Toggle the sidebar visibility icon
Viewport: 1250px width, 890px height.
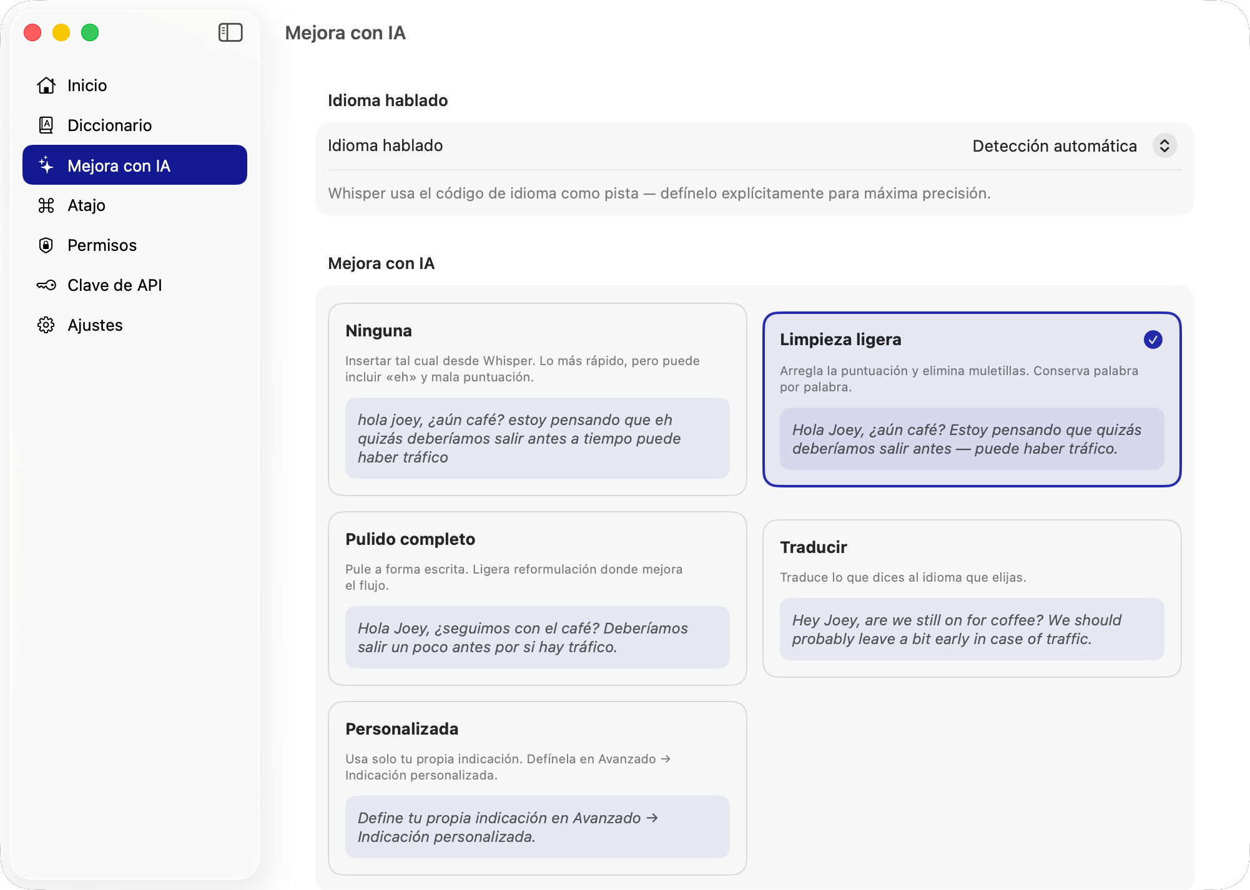click(230, 32)
